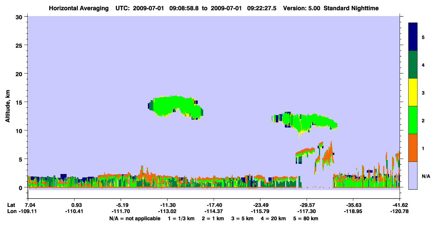Click the longitude value -120.78

coord(400,211)
